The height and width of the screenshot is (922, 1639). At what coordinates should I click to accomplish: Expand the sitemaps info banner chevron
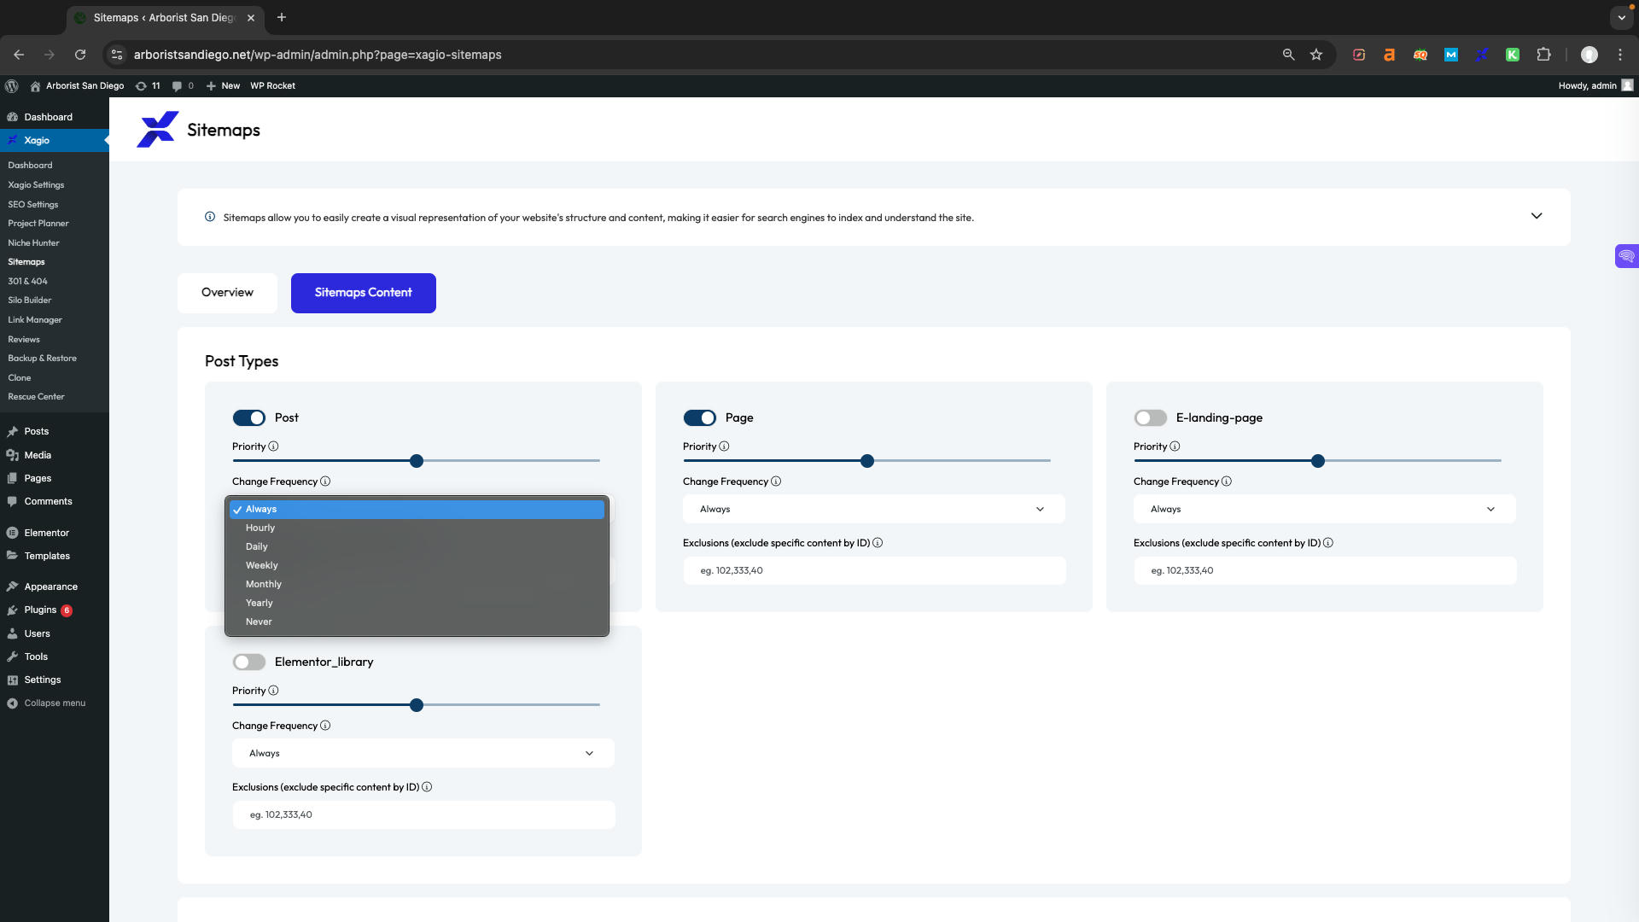pos(1537,216)
